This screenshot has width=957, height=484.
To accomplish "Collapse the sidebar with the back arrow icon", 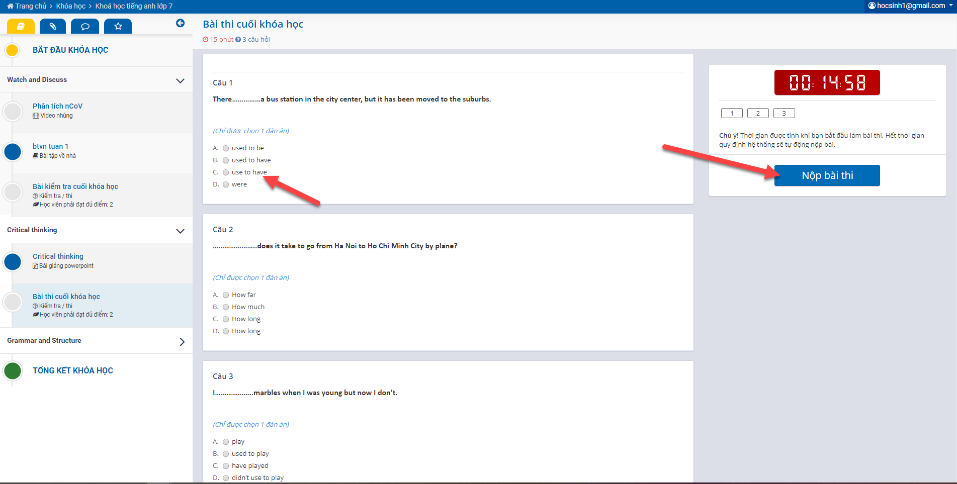I will (x=180, y=23).
